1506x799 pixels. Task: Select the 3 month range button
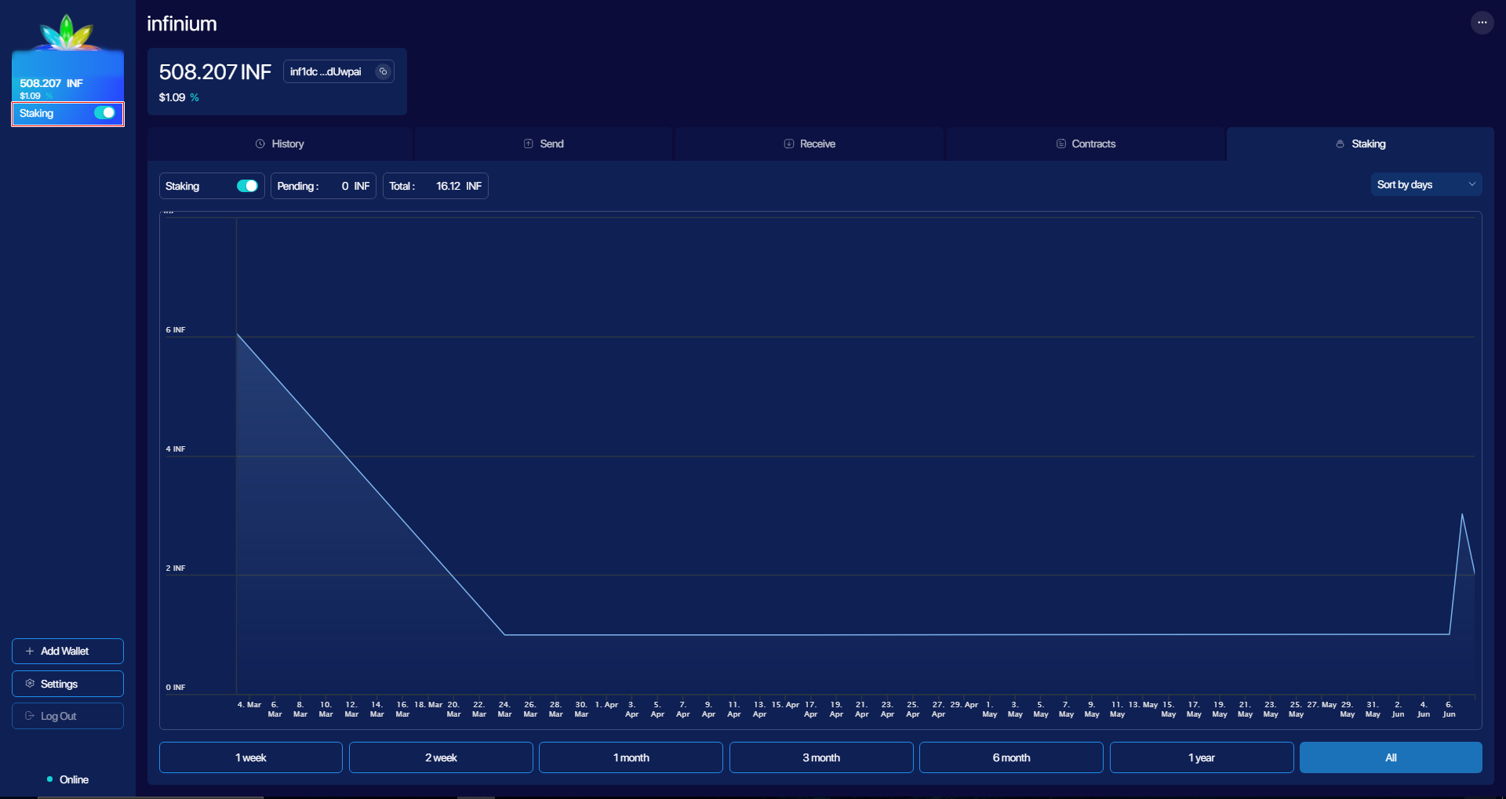click(x=821, y=757)
